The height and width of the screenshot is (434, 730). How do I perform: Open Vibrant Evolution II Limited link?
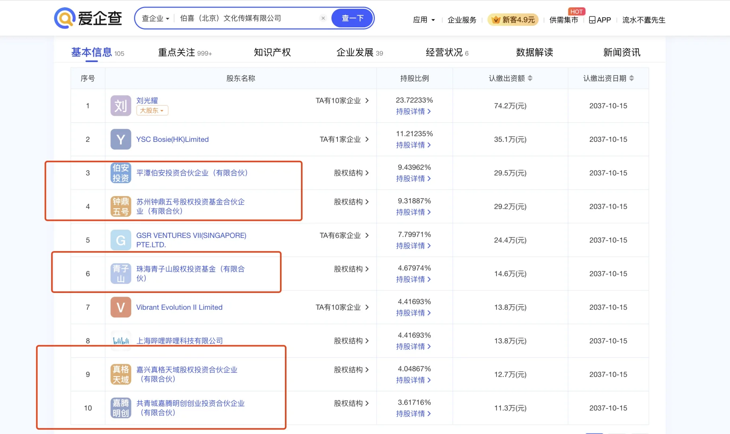tap(179, 307)
